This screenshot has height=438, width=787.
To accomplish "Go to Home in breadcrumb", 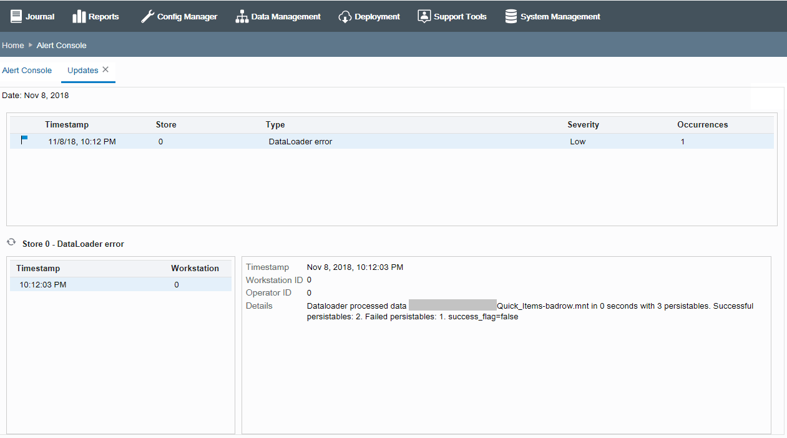I will click(x=13, y=45).
